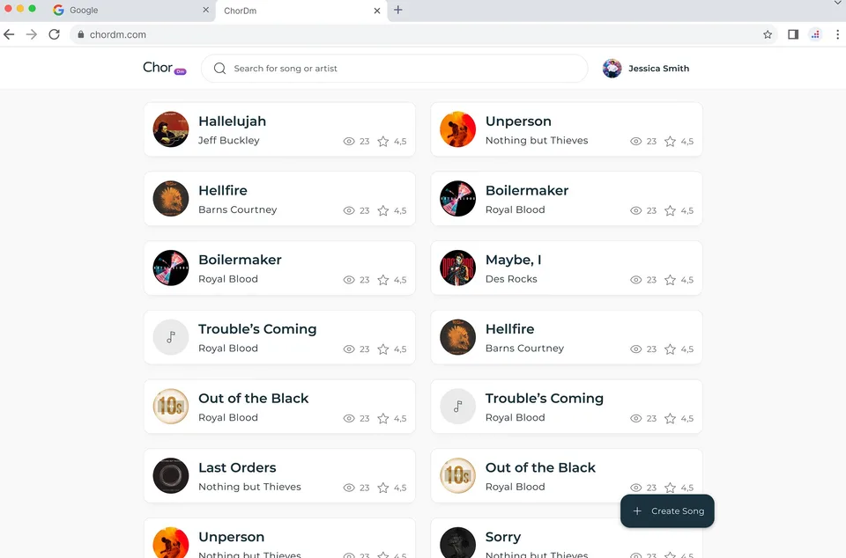Click the Create Song button
The image size is (846, 558).
pyautogui.click(x=667, y=511)
